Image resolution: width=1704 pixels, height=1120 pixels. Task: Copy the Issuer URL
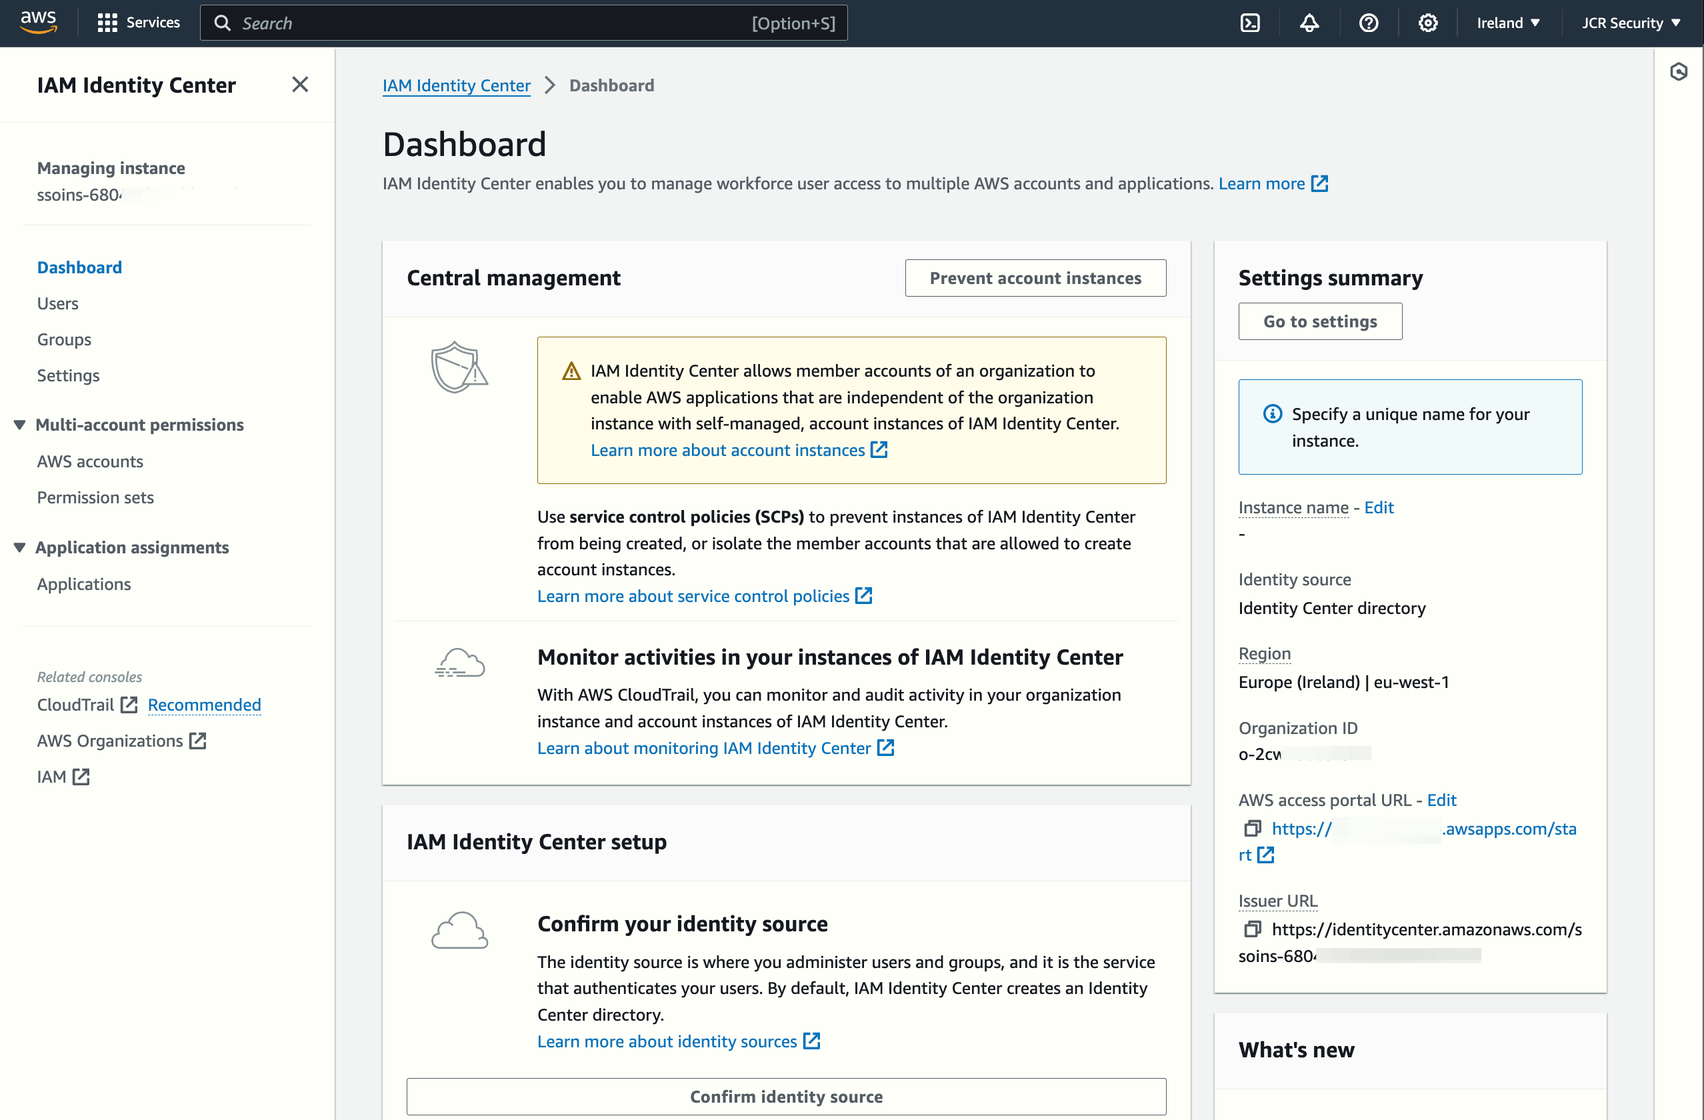tap(1252, 929)
